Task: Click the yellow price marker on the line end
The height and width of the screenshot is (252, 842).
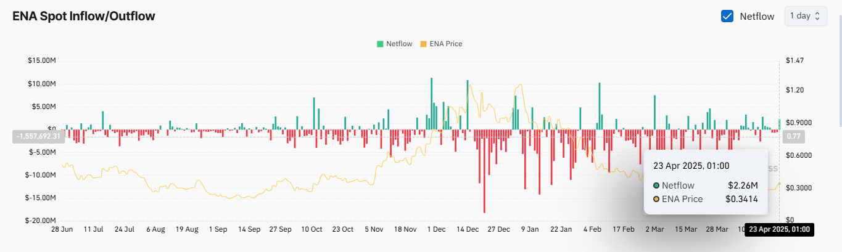Action: coord(779,184)
